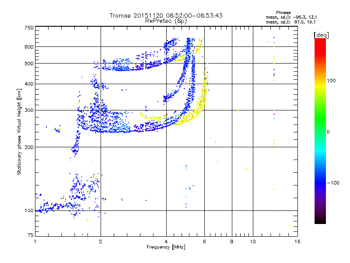Select the y-axis tick label '200'
Screen dimensions: 350x263
[29, 147]
